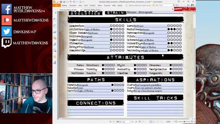Show the layers panel in the sidebar

coord(55,32)
